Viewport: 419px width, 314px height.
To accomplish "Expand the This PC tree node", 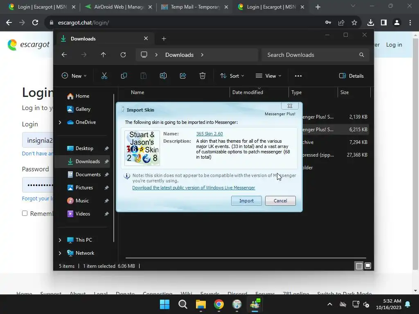I will tap(60, 240).
